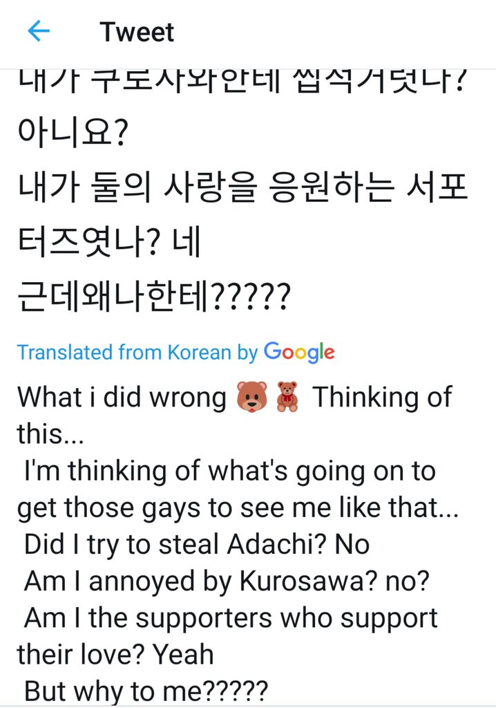Click the Google logo in the translation credit
Viewport: 496px width, 708px height.
pos(299,352)
